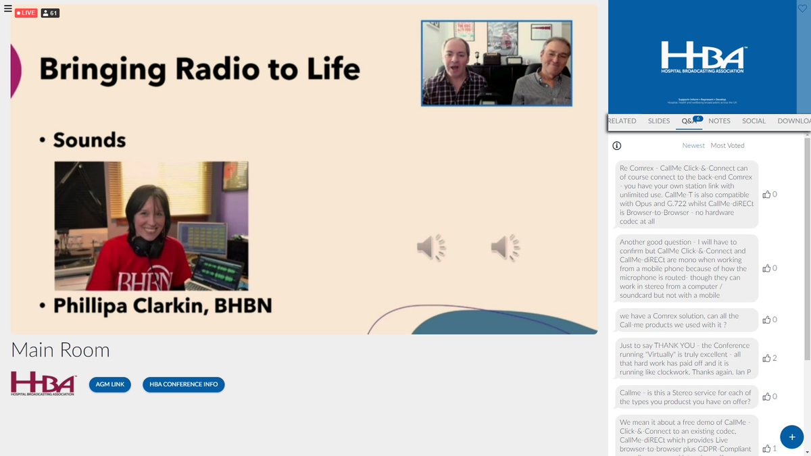Upvote the 'is this a Stereo service' question
Image resolution: width=811 pixels, height=456 pixels.
(766, 397)
